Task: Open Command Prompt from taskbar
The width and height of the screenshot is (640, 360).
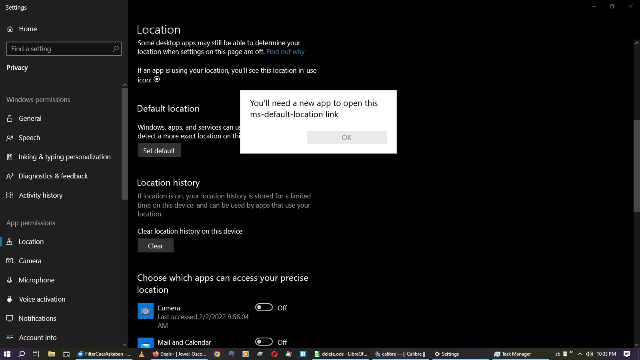Action: pyautogui.click(x=66, y=354)
